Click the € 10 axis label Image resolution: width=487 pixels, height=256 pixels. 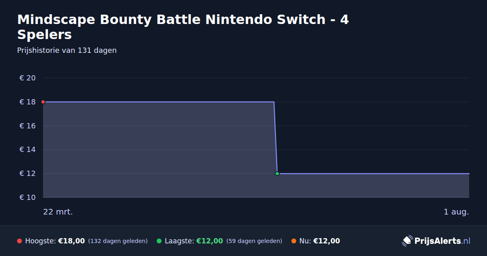pos(28,197)
